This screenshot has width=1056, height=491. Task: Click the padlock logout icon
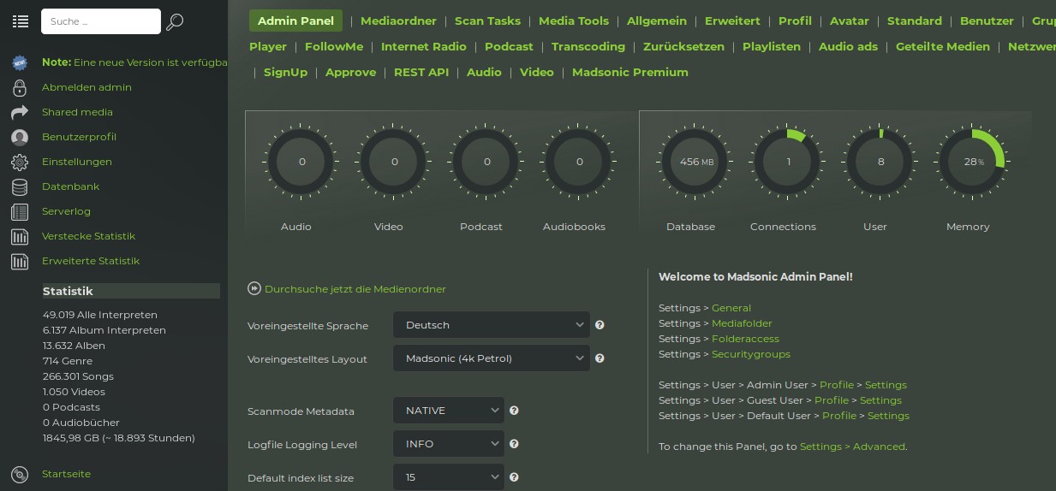coord(20,87)
